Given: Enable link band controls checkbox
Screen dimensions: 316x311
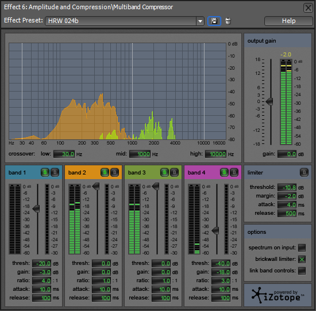Looking at the screenshot, I should (302, 271).
